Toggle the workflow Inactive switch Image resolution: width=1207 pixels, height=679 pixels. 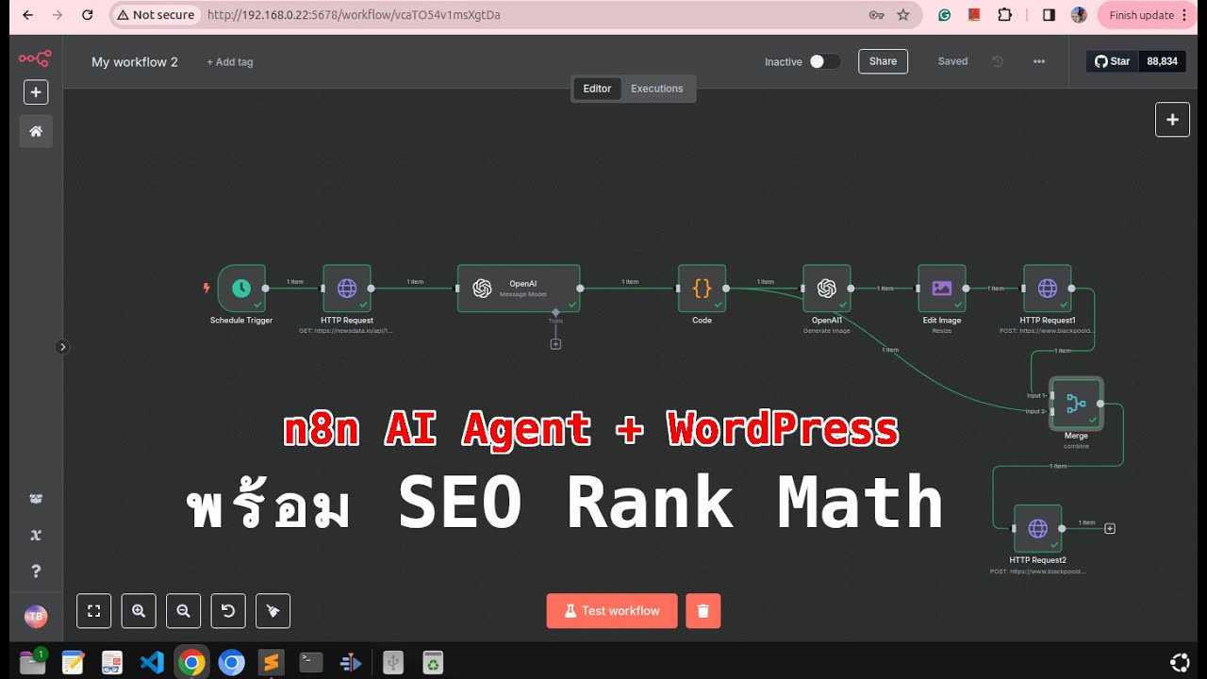tap(824, 61)
